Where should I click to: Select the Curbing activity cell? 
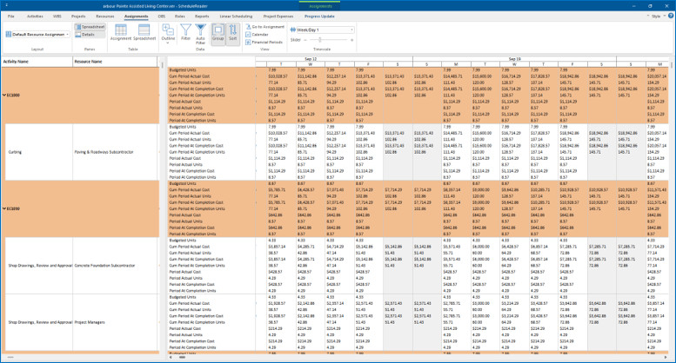click(39, 152)
